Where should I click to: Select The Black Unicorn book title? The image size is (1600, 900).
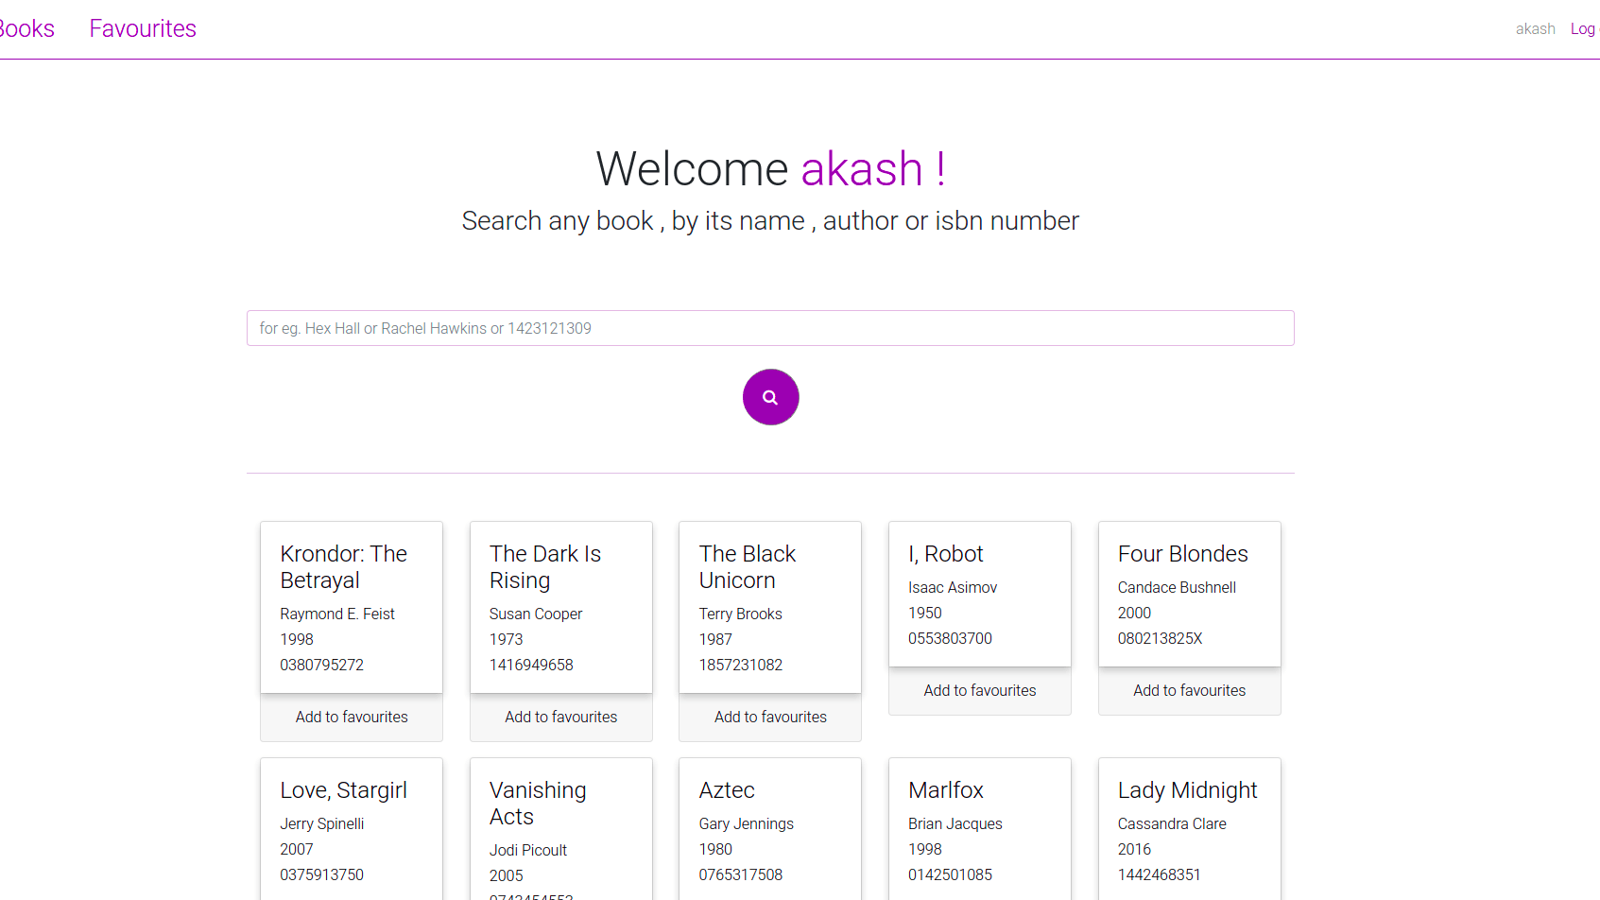tap(748, 566)
